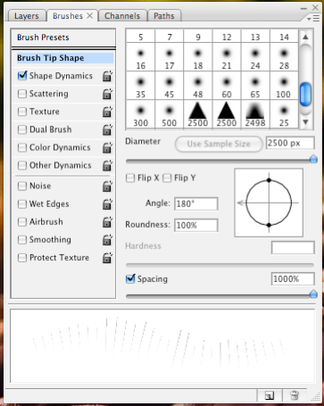Select the 2498 soft triangle brush preset
The width and height of the screenshot is (324, 406).
255,115
